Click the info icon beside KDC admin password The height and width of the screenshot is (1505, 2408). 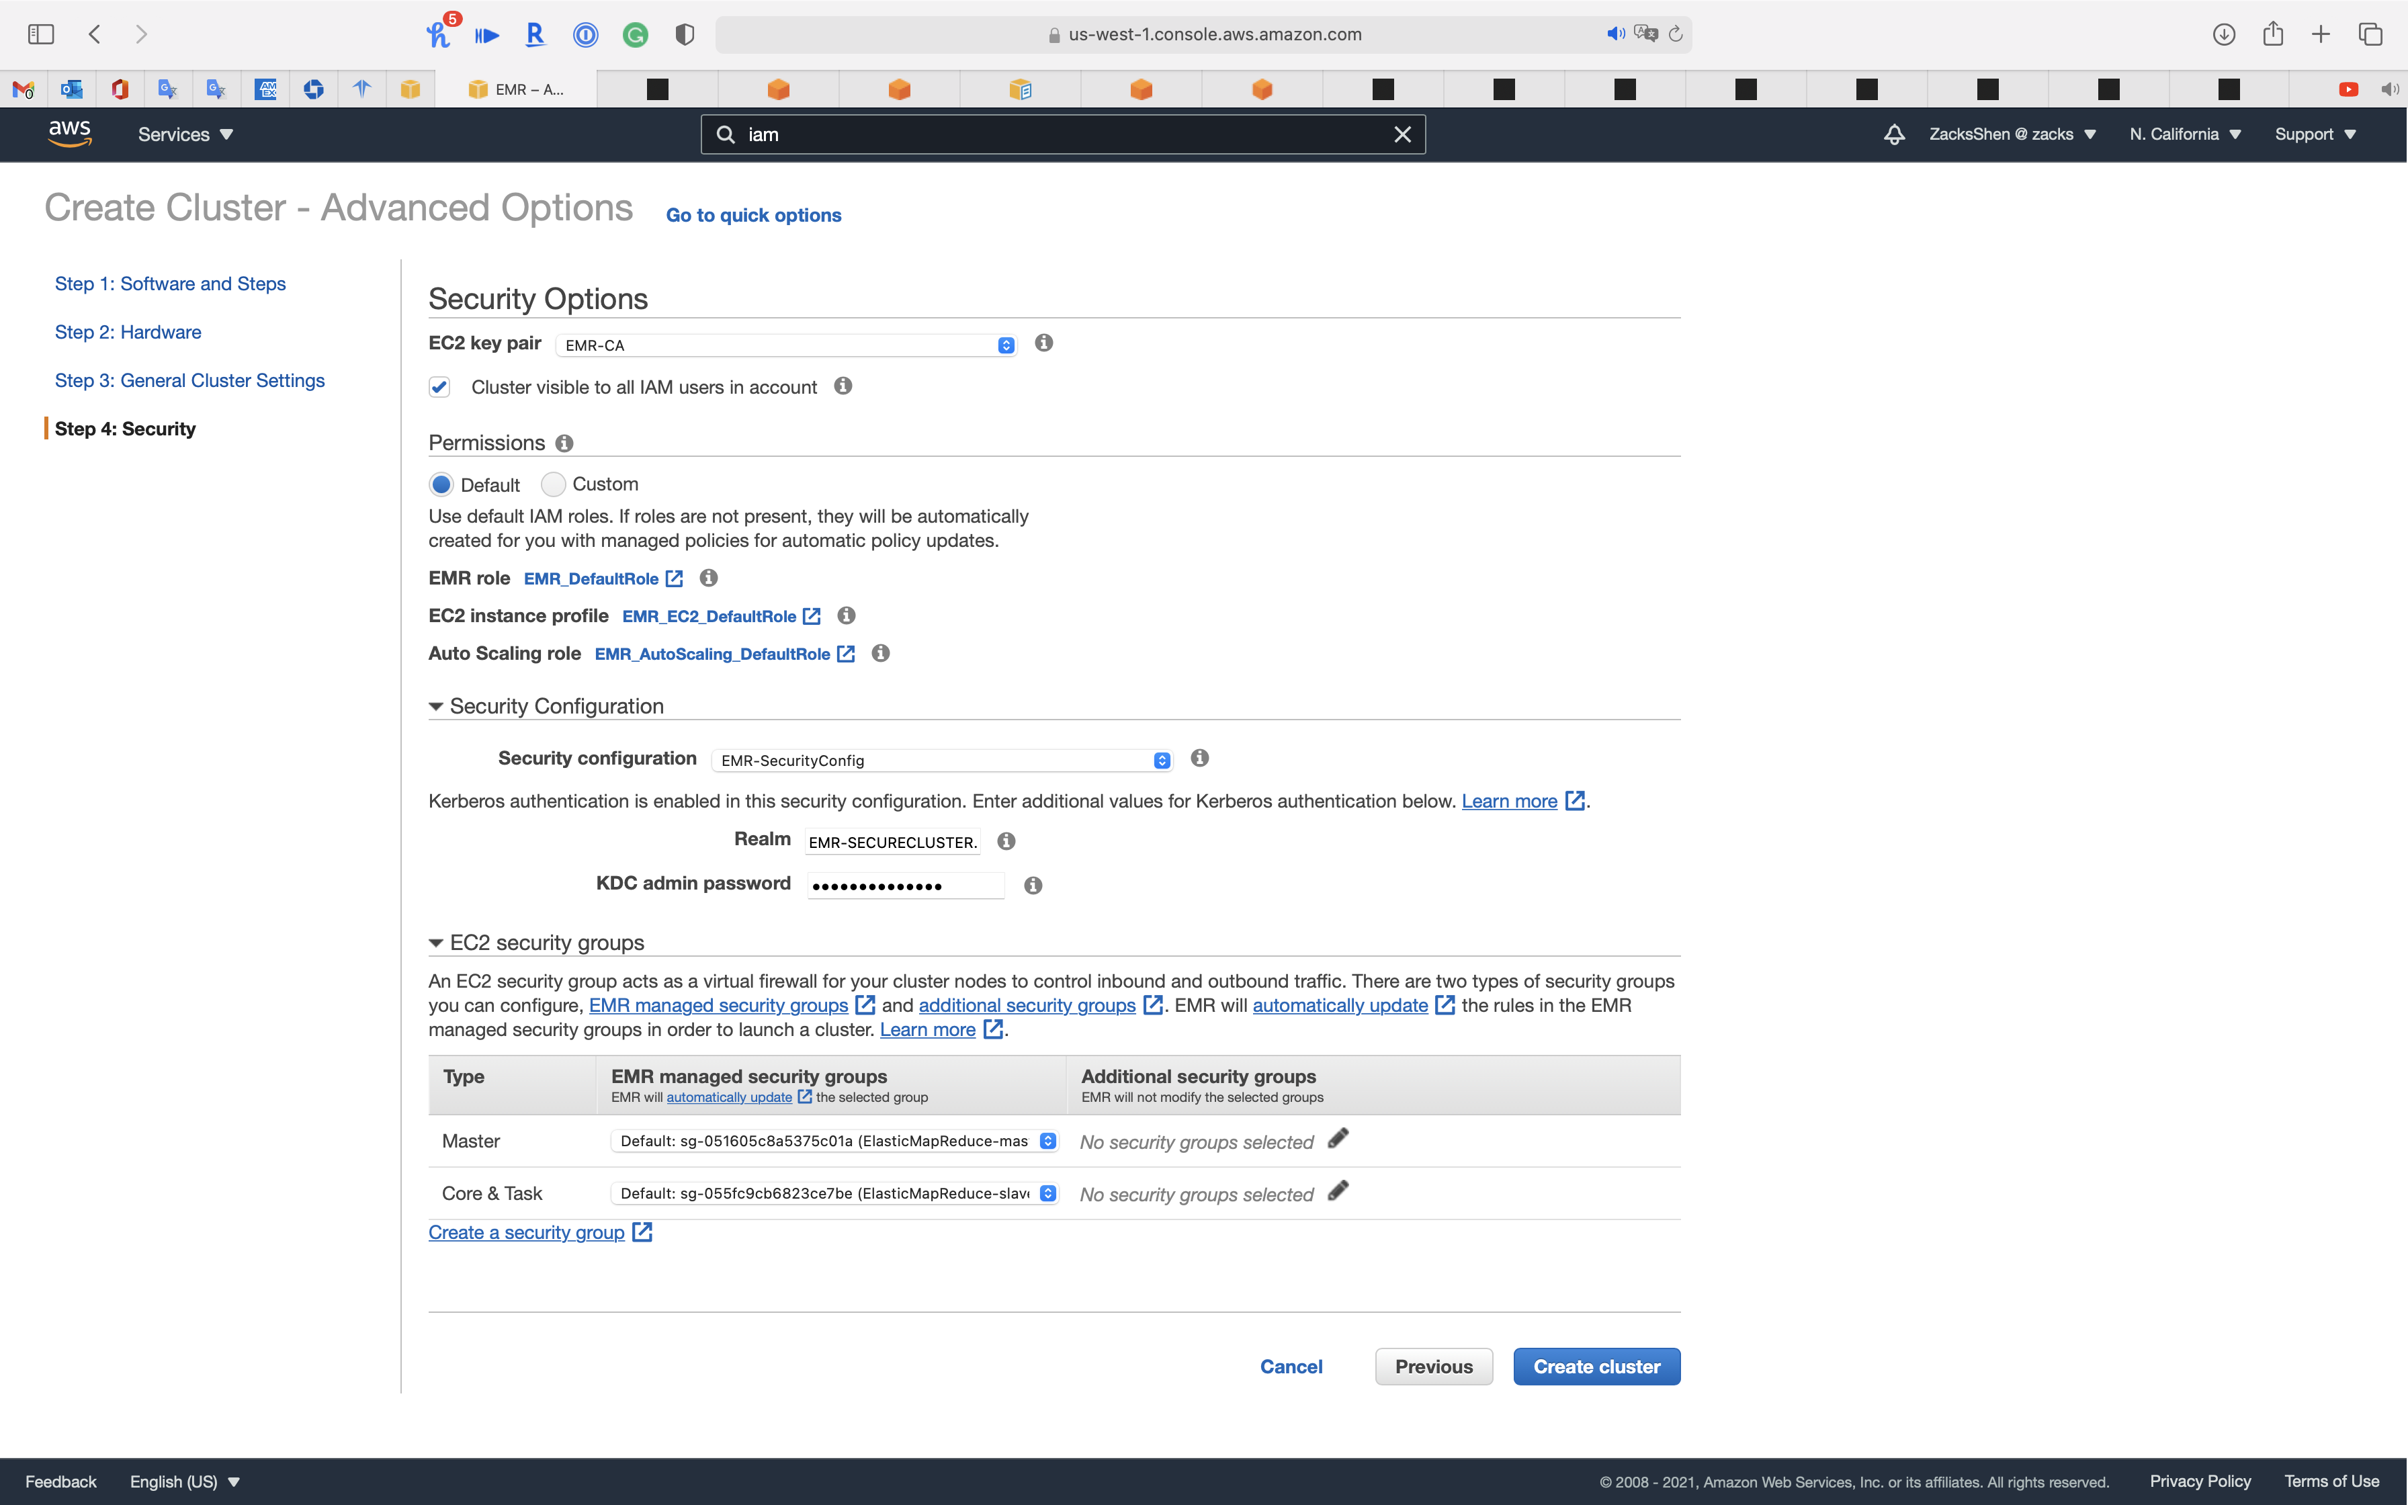[1033, 885]
